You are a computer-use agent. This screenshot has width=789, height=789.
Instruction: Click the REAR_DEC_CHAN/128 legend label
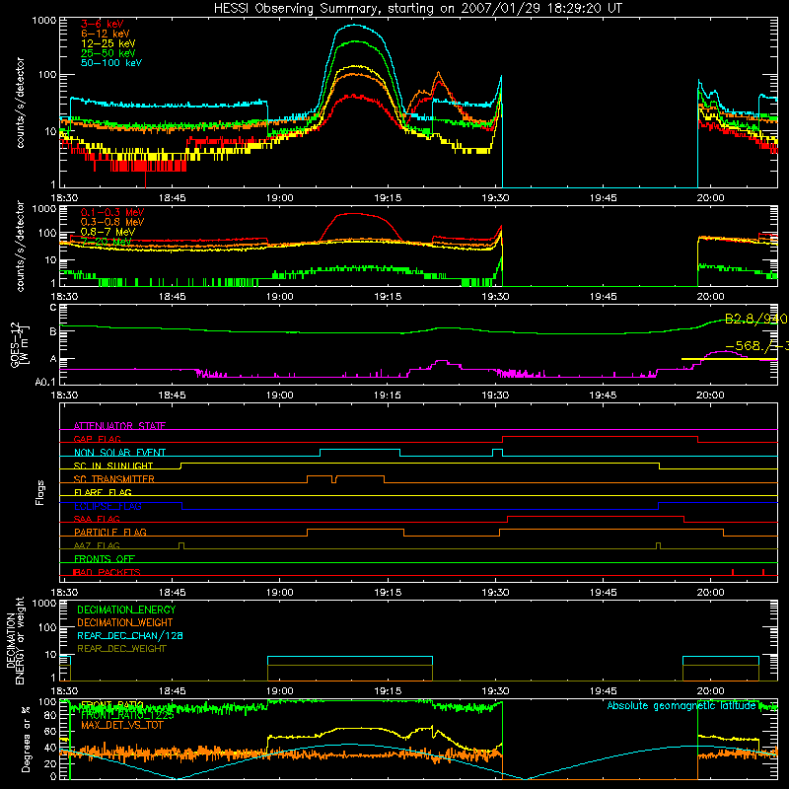(x=130, y=635)
